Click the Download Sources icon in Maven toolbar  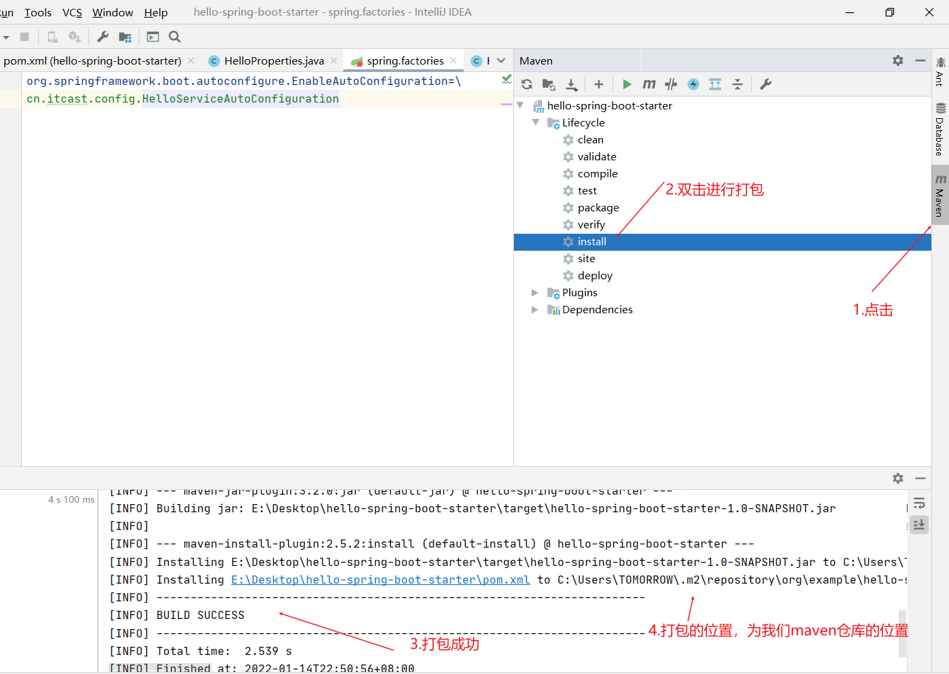pyautogui.click(x=572, y=84)
